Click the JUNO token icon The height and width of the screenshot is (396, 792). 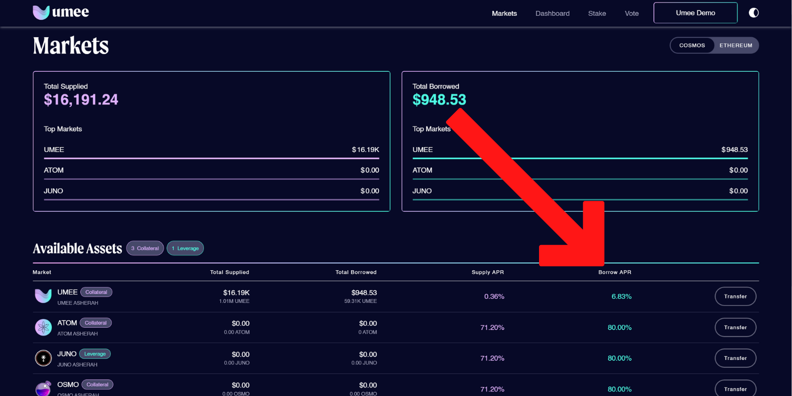(43, 358)
